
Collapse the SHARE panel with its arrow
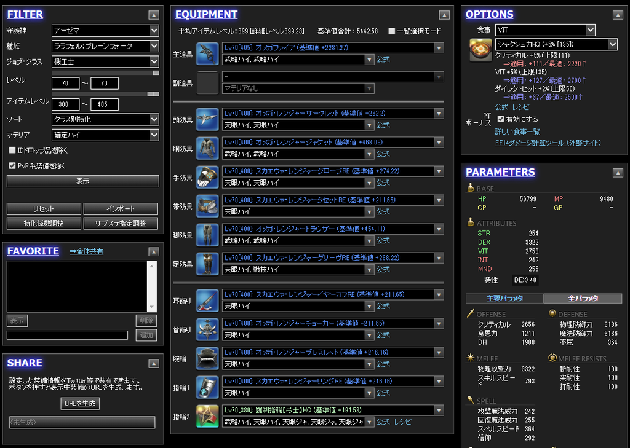coord(153,363)
